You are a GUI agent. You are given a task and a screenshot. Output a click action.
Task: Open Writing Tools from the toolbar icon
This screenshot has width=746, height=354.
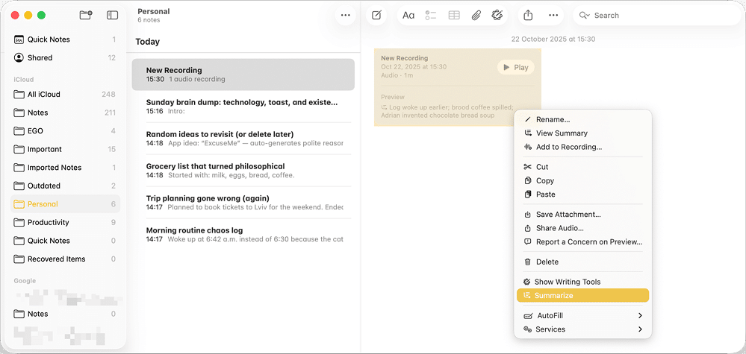pos(497,15)
